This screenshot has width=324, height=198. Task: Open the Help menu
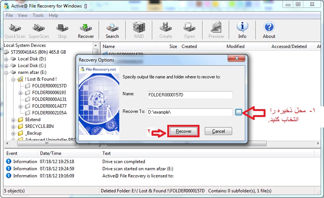click(53, 15)
